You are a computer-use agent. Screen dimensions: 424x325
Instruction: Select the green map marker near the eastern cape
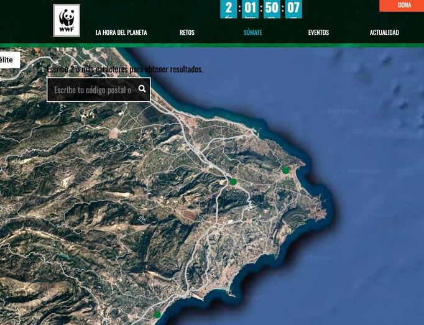point(285,170)
